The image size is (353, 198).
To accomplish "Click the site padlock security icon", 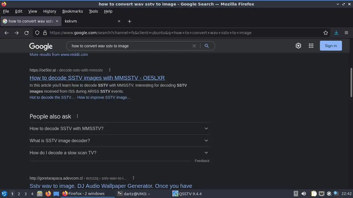I will [45, 33].
